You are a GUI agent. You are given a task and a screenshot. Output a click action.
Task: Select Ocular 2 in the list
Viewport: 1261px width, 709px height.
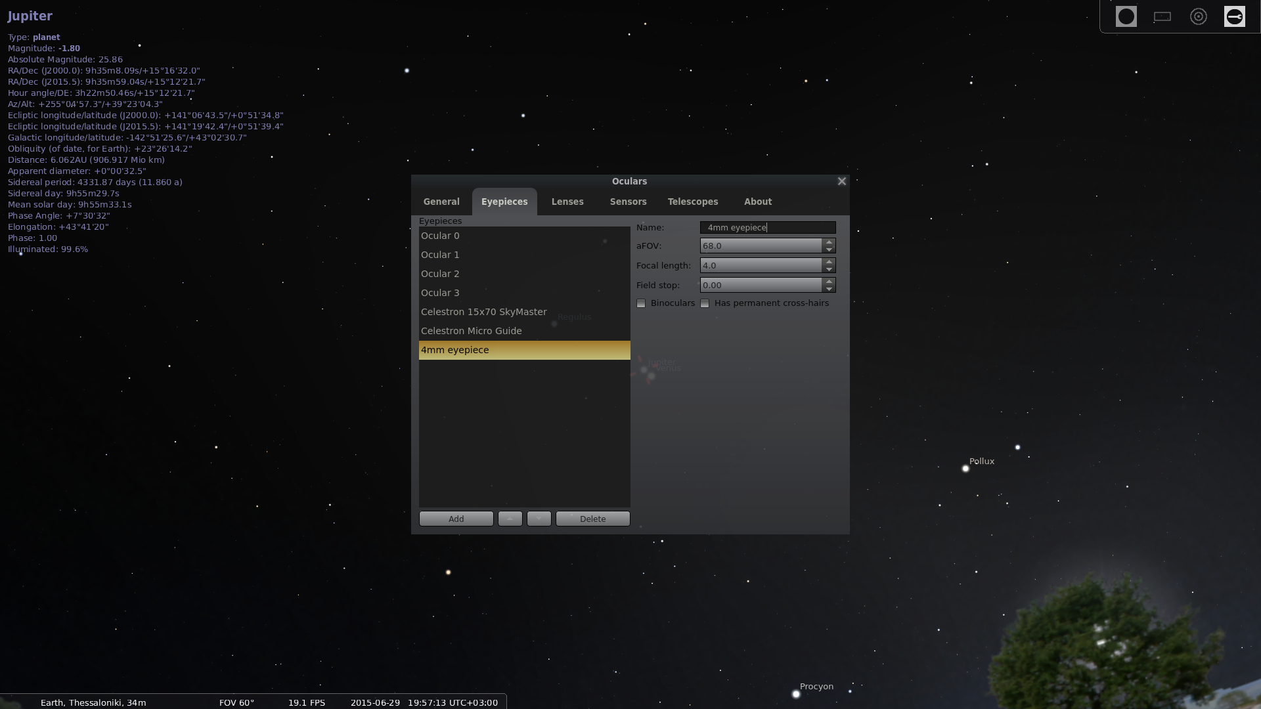pyautogui.click(x=524, y=274)
